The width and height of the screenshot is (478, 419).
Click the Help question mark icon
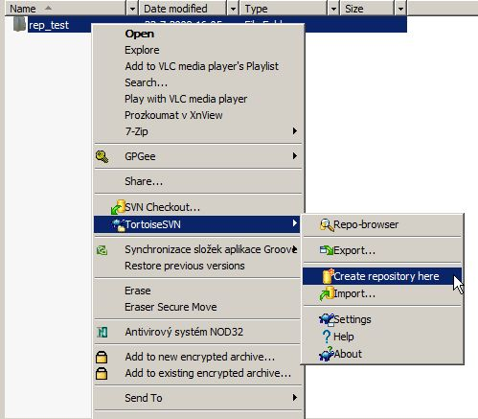coord(327,337)
